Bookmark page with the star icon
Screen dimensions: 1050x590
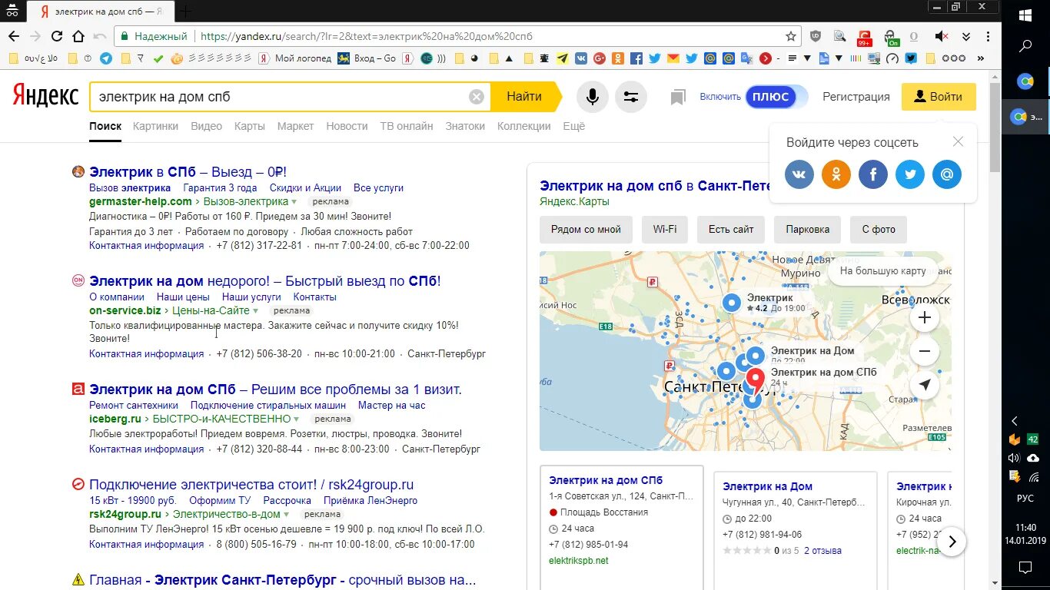pyautogui.click(x=791, y=36)
